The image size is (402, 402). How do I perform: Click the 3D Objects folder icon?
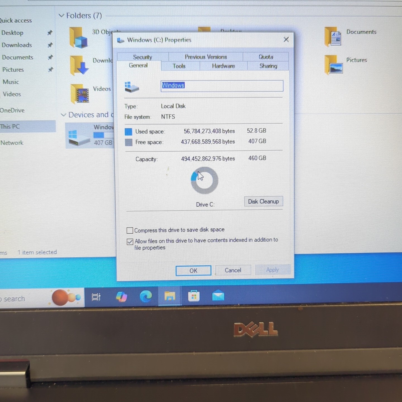point(78,38)
